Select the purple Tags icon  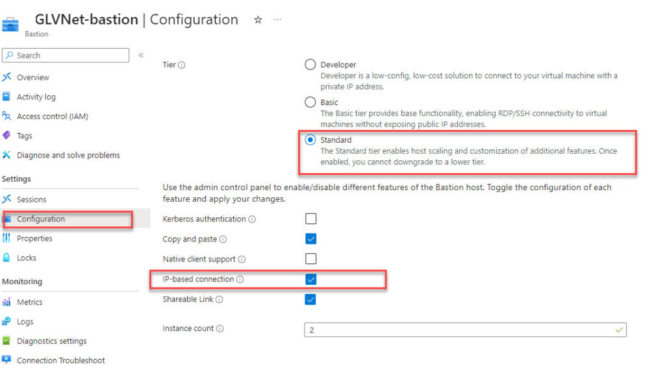click(x=6, y=136)
